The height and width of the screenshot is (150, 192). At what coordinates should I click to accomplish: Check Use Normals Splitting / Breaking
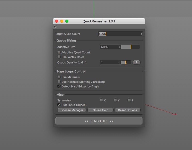59,82
